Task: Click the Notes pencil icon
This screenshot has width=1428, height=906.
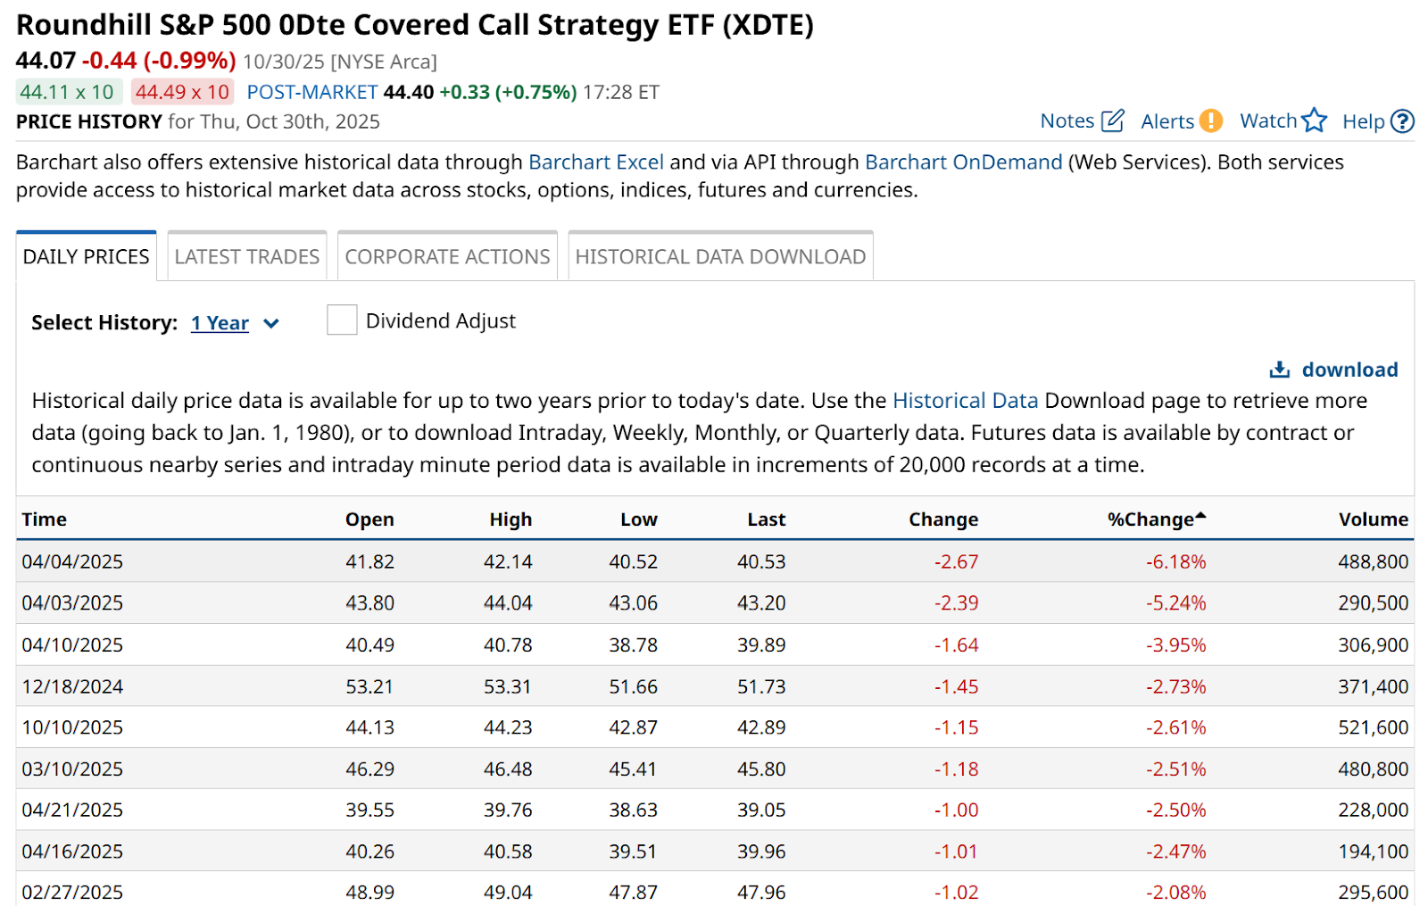Action: point(1112,121)
